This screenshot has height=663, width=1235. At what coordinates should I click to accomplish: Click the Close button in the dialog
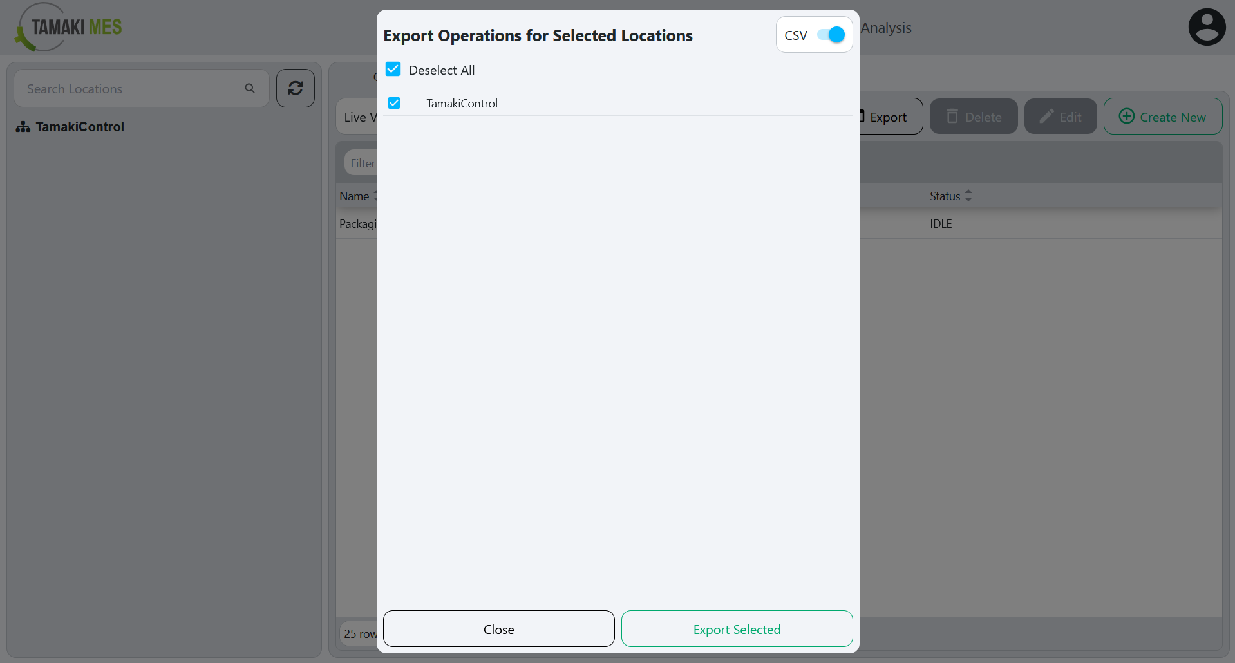click(498, 629)
